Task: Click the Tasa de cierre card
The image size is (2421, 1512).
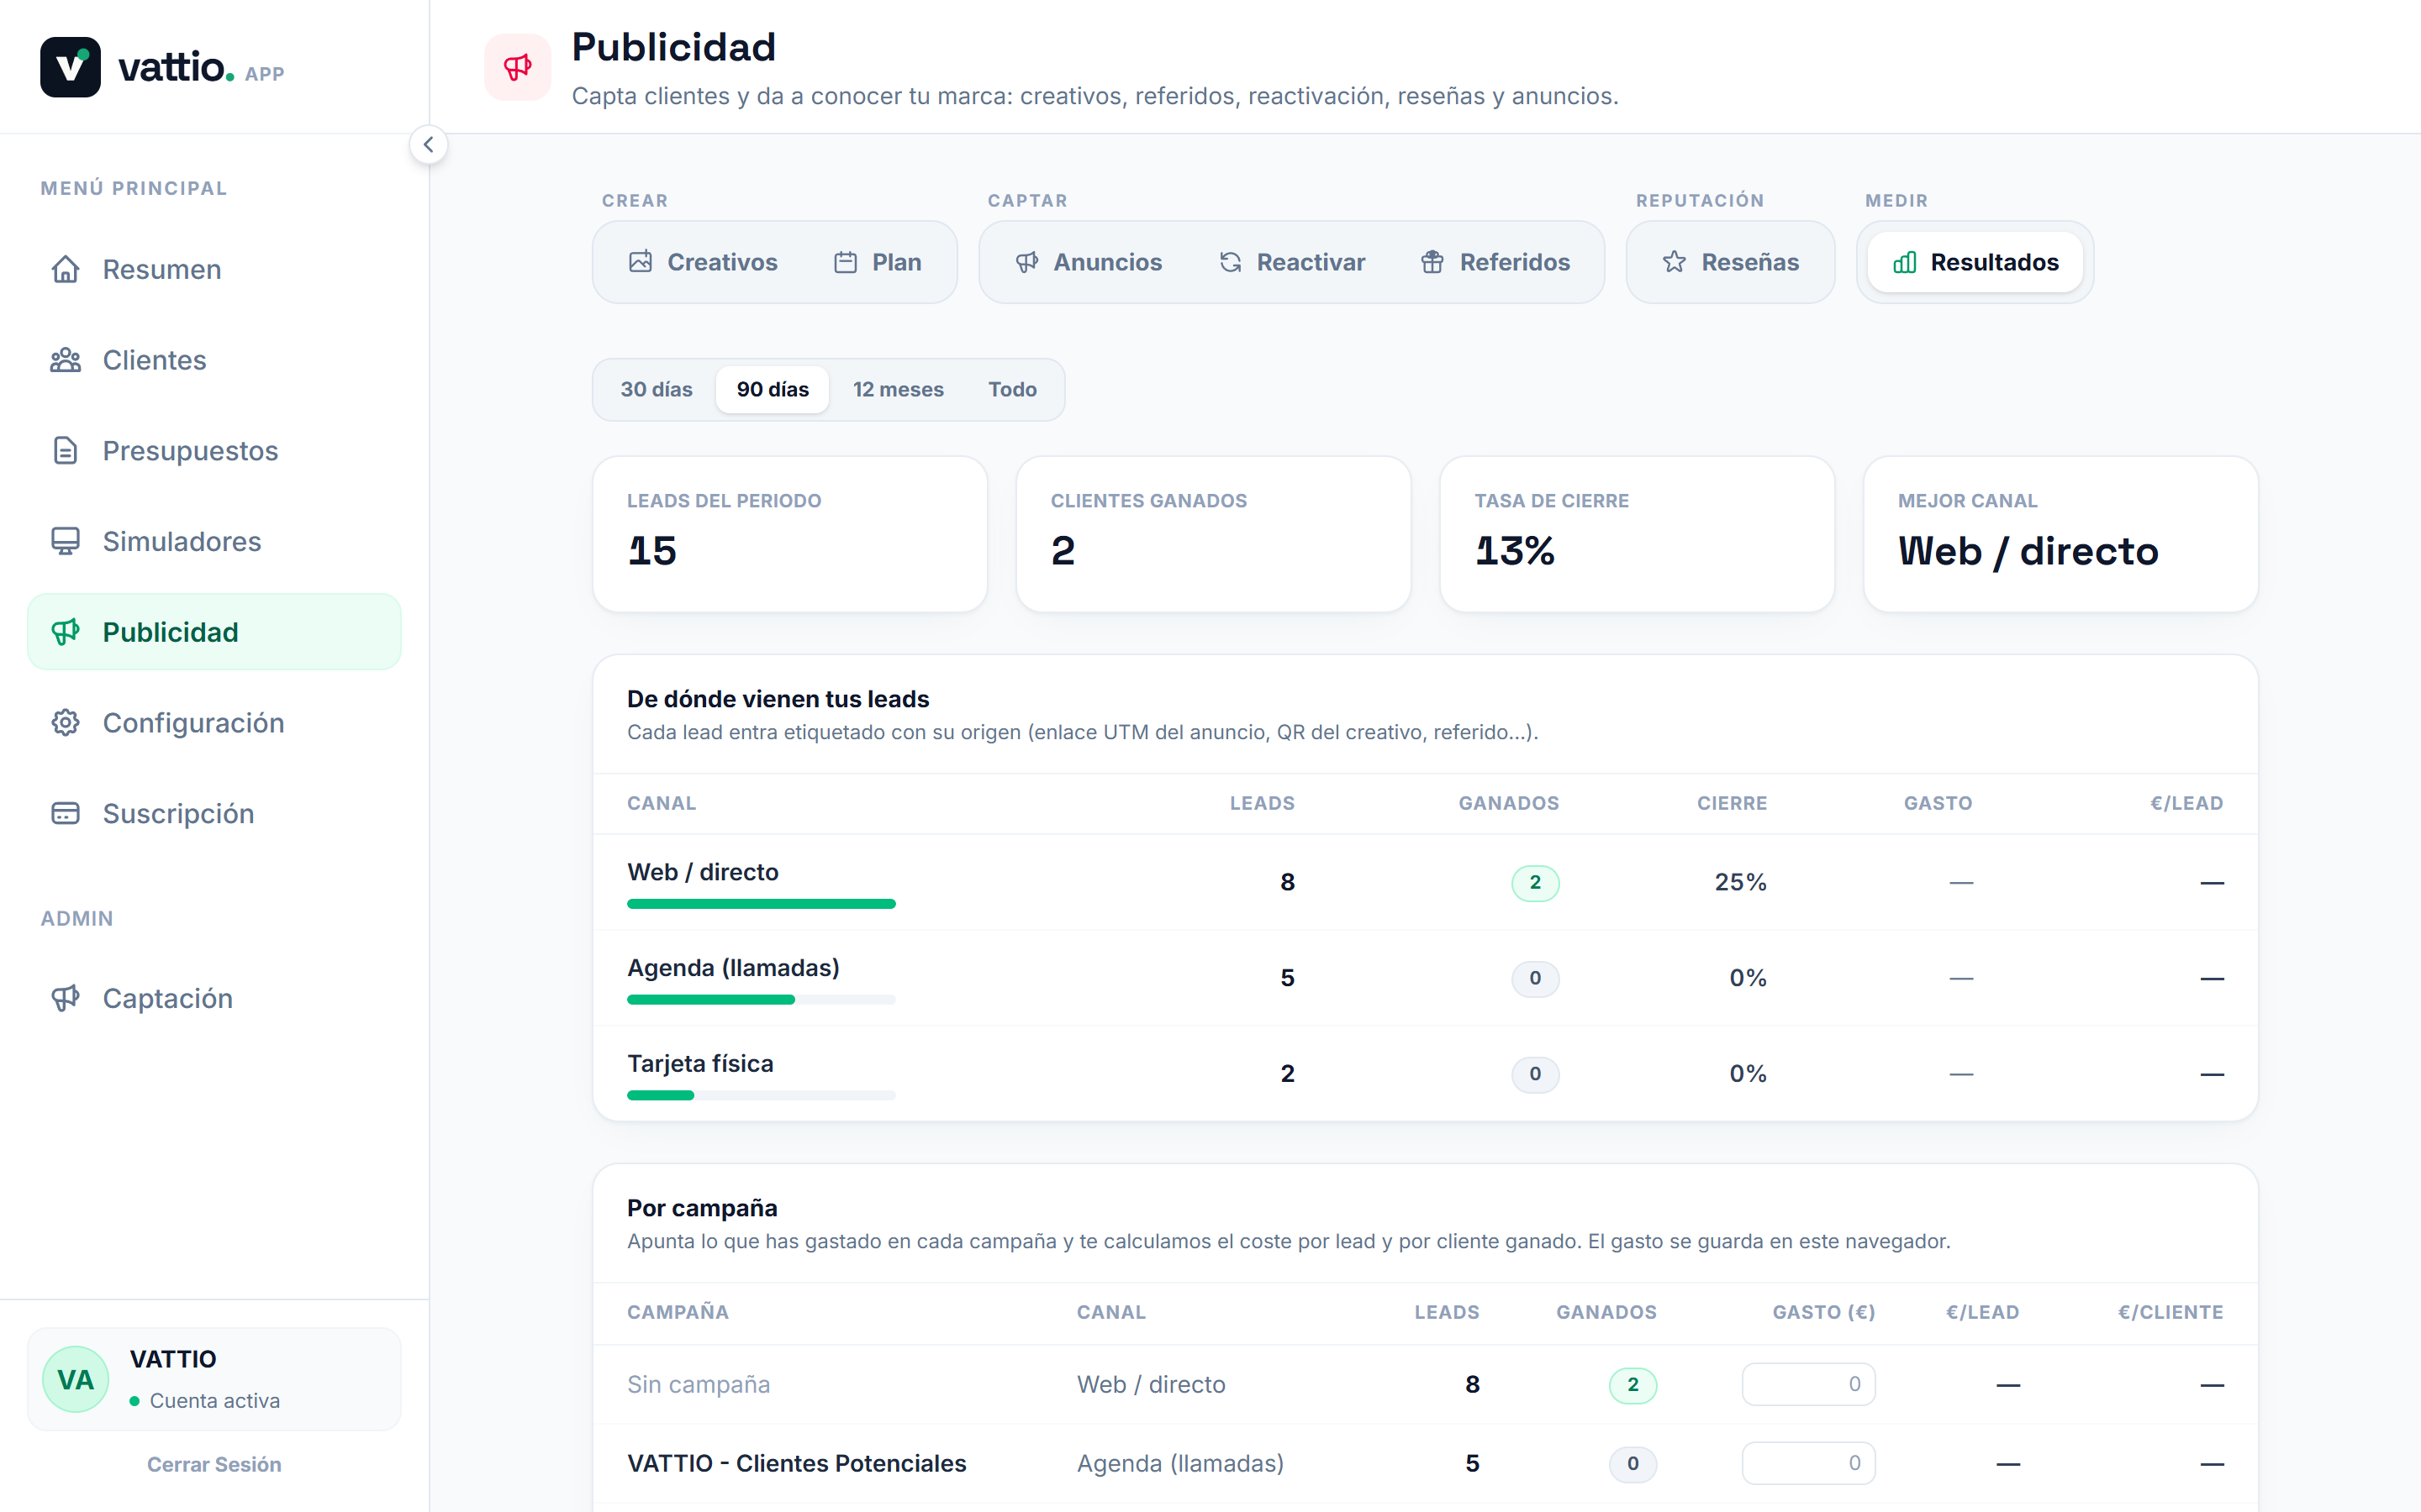Action: pos(1638,534)
